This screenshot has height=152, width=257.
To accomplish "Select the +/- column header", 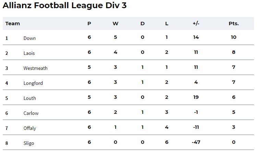I will 196,24.
